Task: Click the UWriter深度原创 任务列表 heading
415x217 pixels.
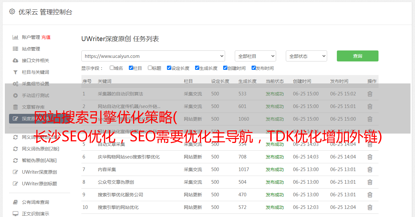Action: point(120,39)
